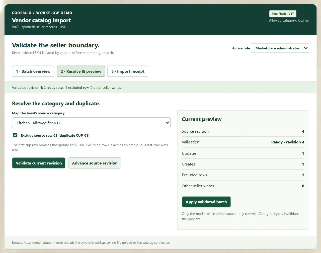Click the Excluded rows label
The image size is (321, 253).
click(194, 175)
